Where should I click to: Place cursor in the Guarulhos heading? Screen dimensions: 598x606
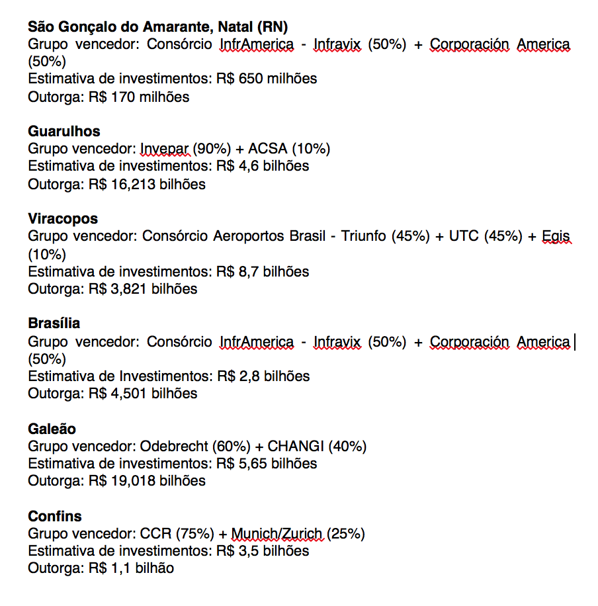[64, 132]
